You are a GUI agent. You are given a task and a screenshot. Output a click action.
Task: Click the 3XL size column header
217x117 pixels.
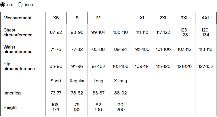184,18
